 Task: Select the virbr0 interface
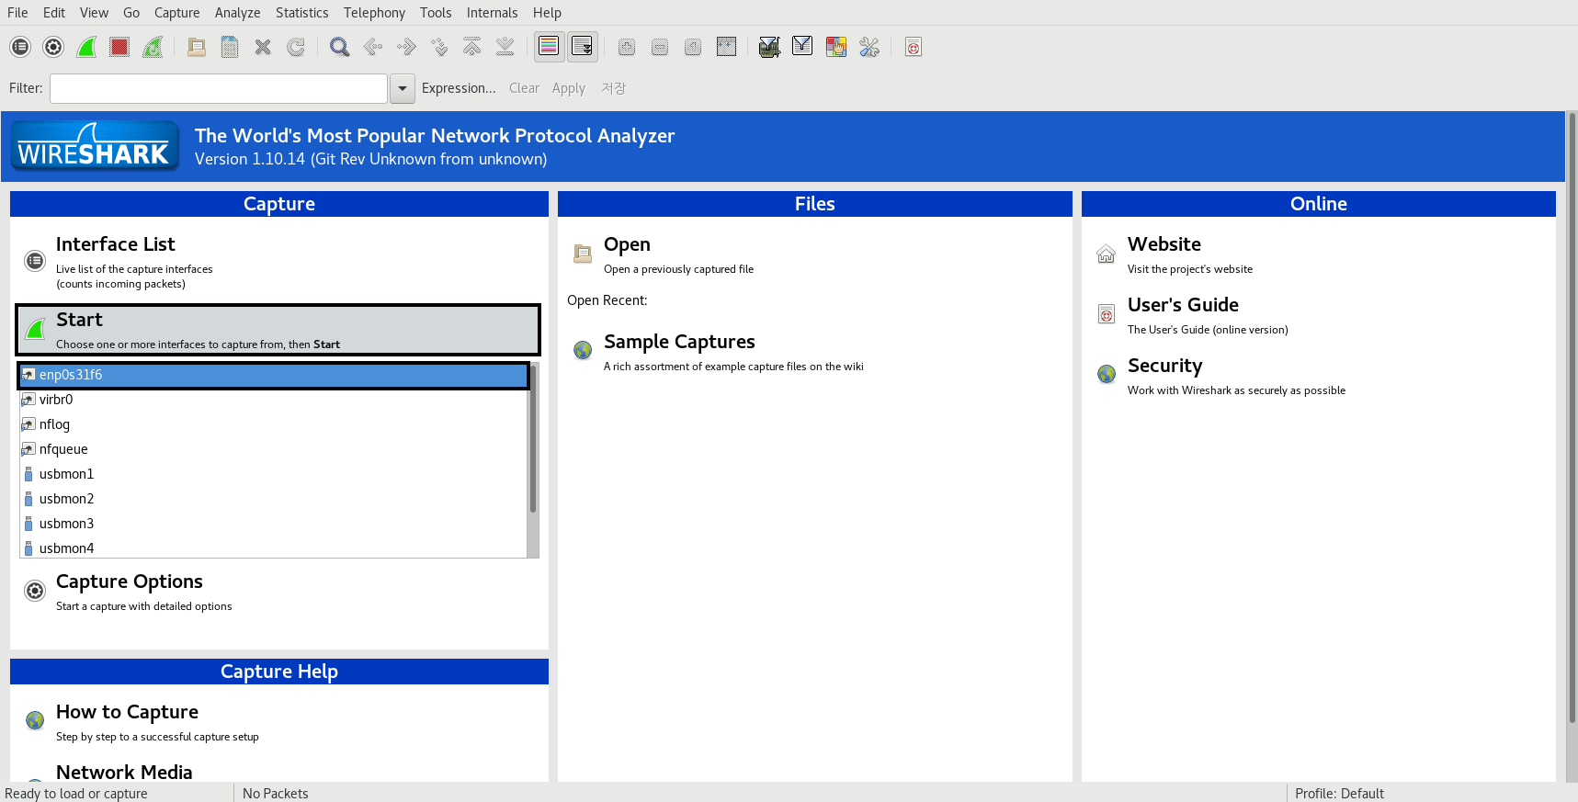click(x=274, y=400)
